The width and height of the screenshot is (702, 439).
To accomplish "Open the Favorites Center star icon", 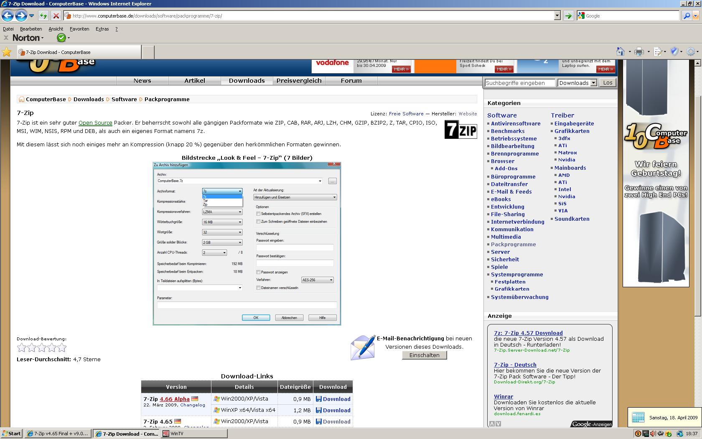I will click(x=7, y=52).
